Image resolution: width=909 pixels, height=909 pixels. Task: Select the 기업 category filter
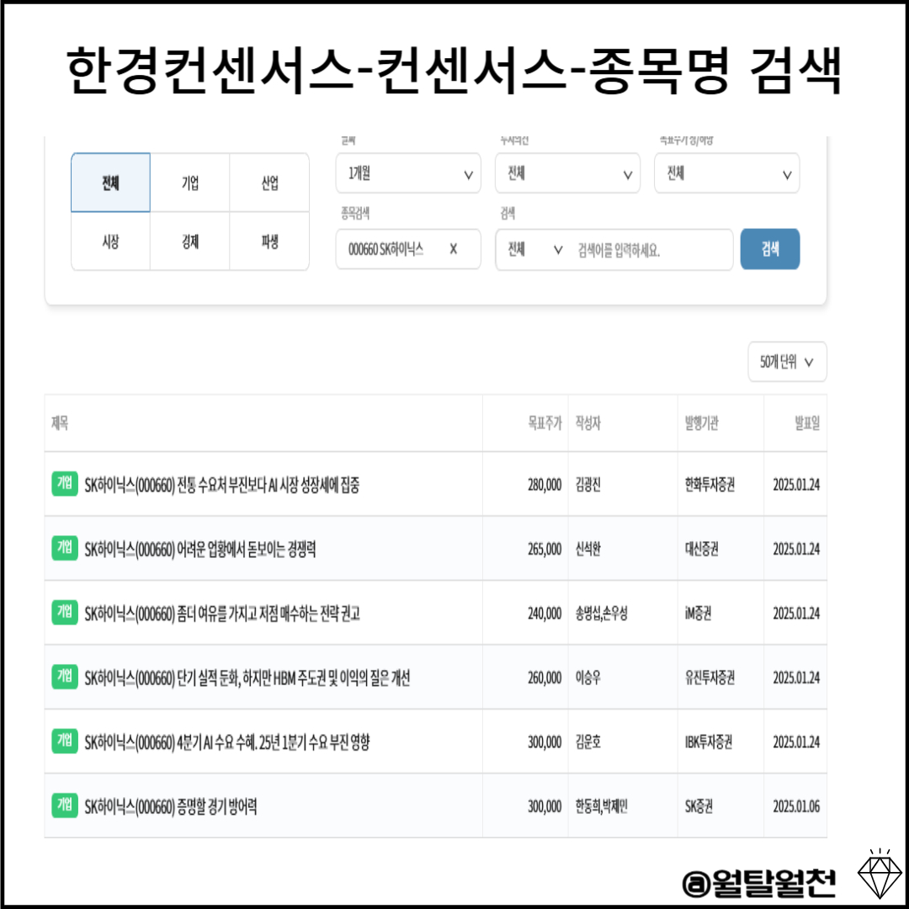pyautogui.click(x=190, y=183)
